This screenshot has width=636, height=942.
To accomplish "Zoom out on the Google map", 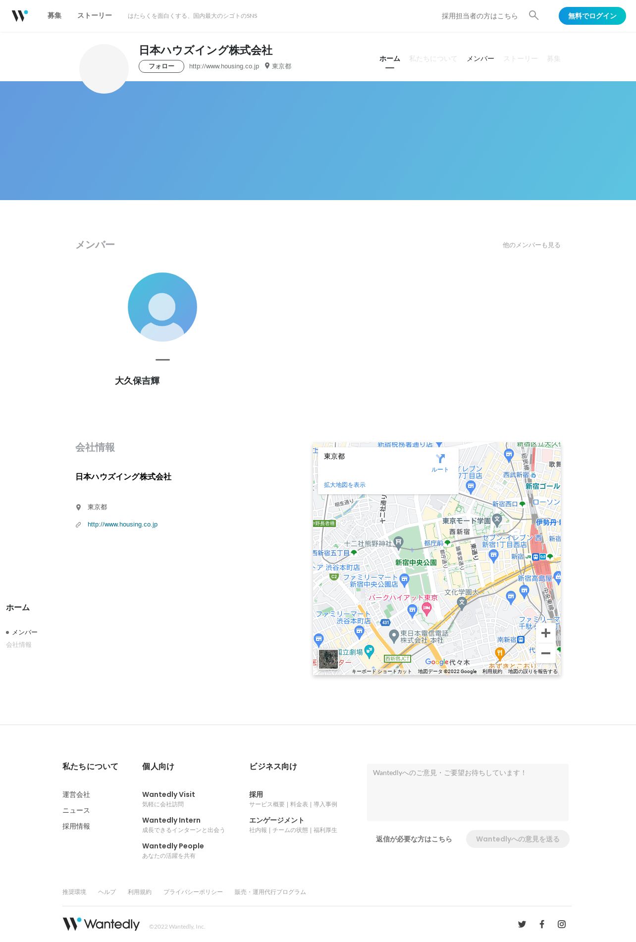I will click(x=546, y=653).
